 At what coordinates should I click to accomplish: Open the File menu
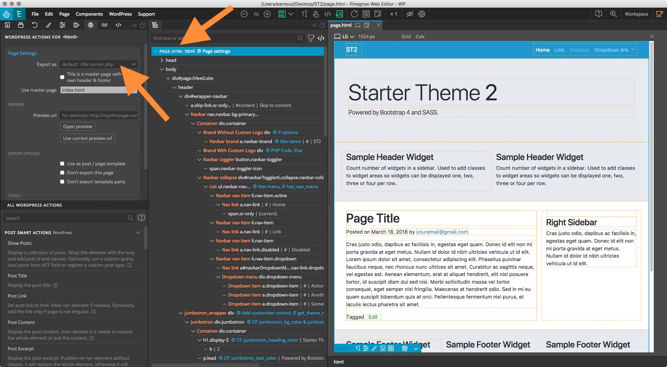[x=35, y=14]
